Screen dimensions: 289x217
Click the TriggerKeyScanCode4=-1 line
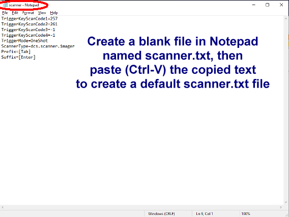point(28,35)
